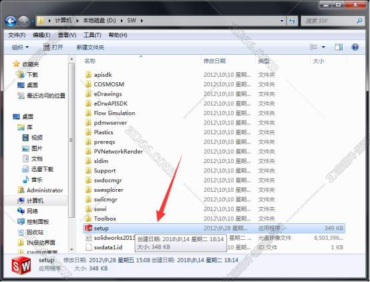
Task: Select the IN启动界面 folder in sidebar
Action: (41, 243)
